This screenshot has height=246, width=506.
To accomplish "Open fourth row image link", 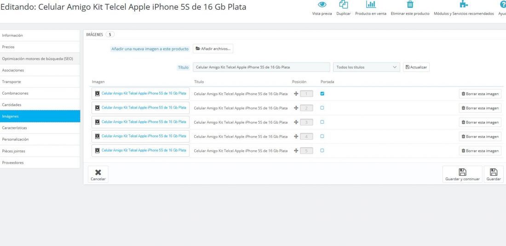I will pyautogui.click(x=144, y=136).
